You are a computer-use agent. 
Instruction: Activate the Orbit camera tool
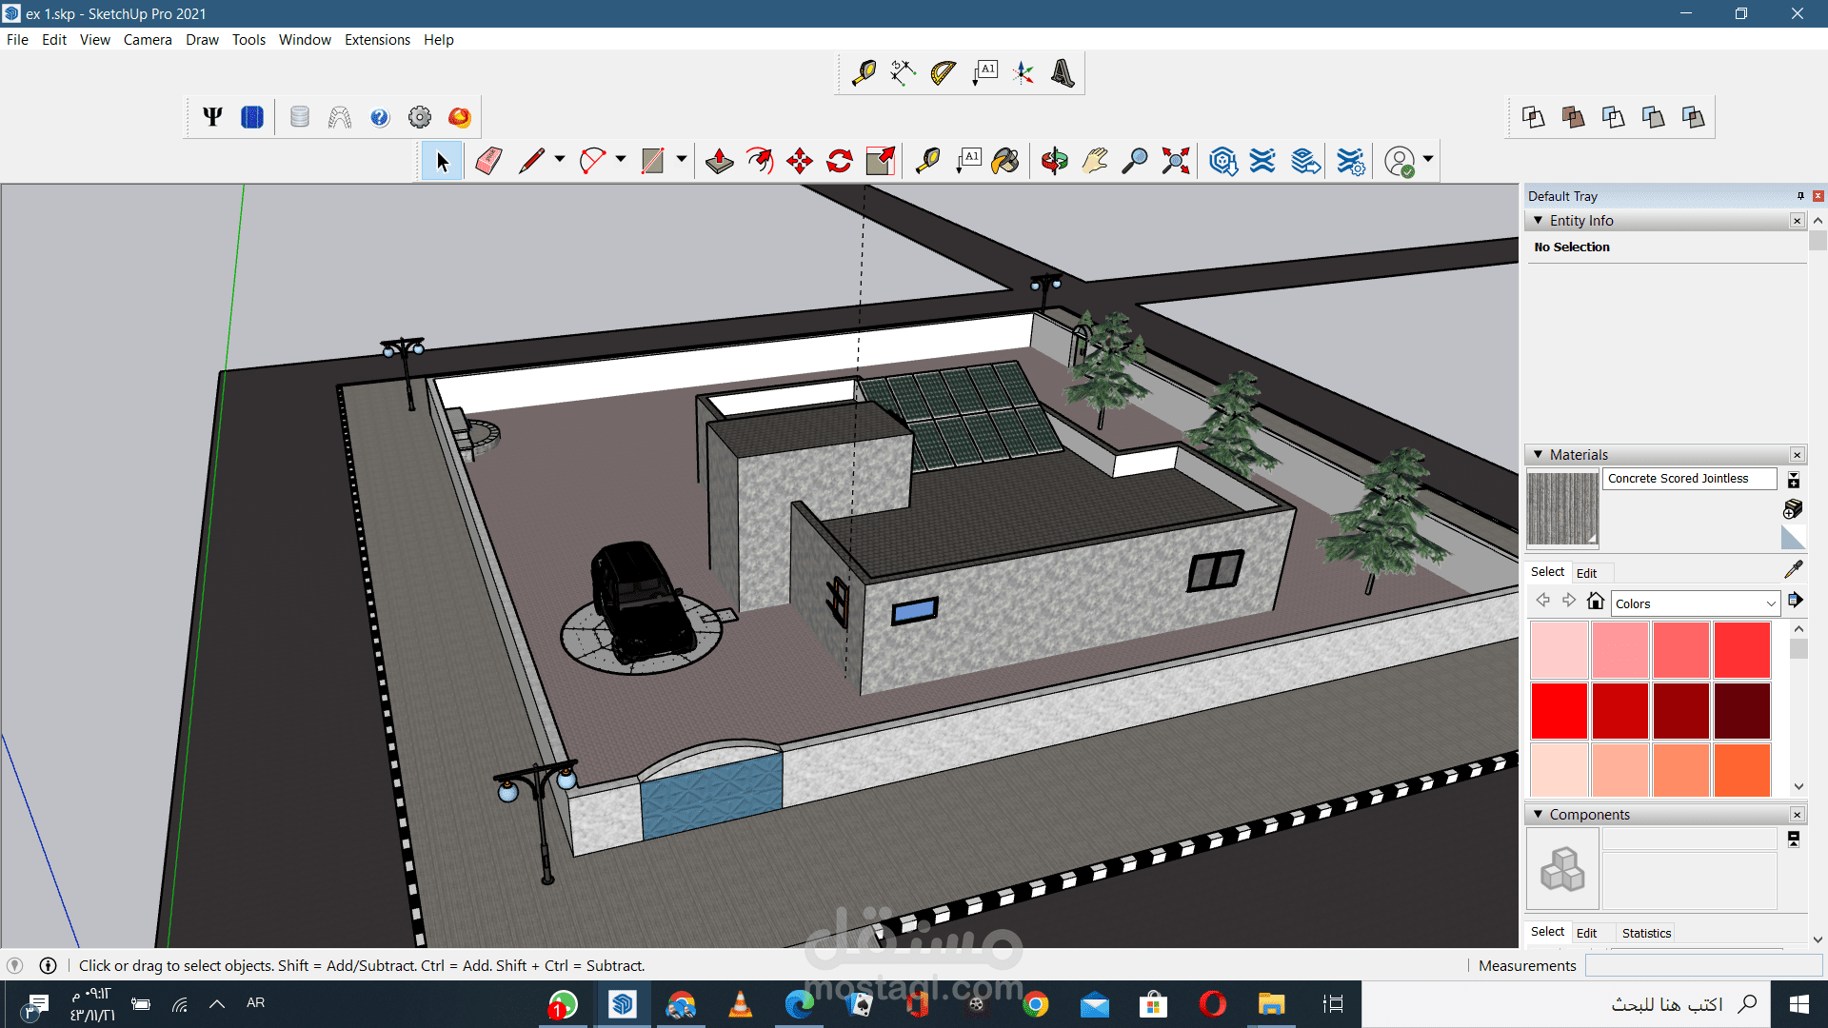tap(1054, 161)
